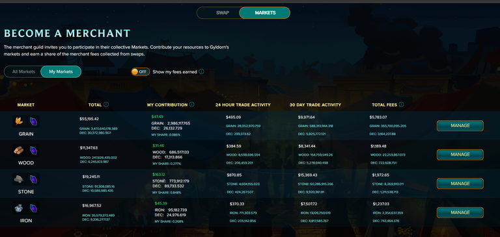The image size is (500, 237).
Task: Click the info icon after Show my fees earned
Action: [x=201, y=71]
